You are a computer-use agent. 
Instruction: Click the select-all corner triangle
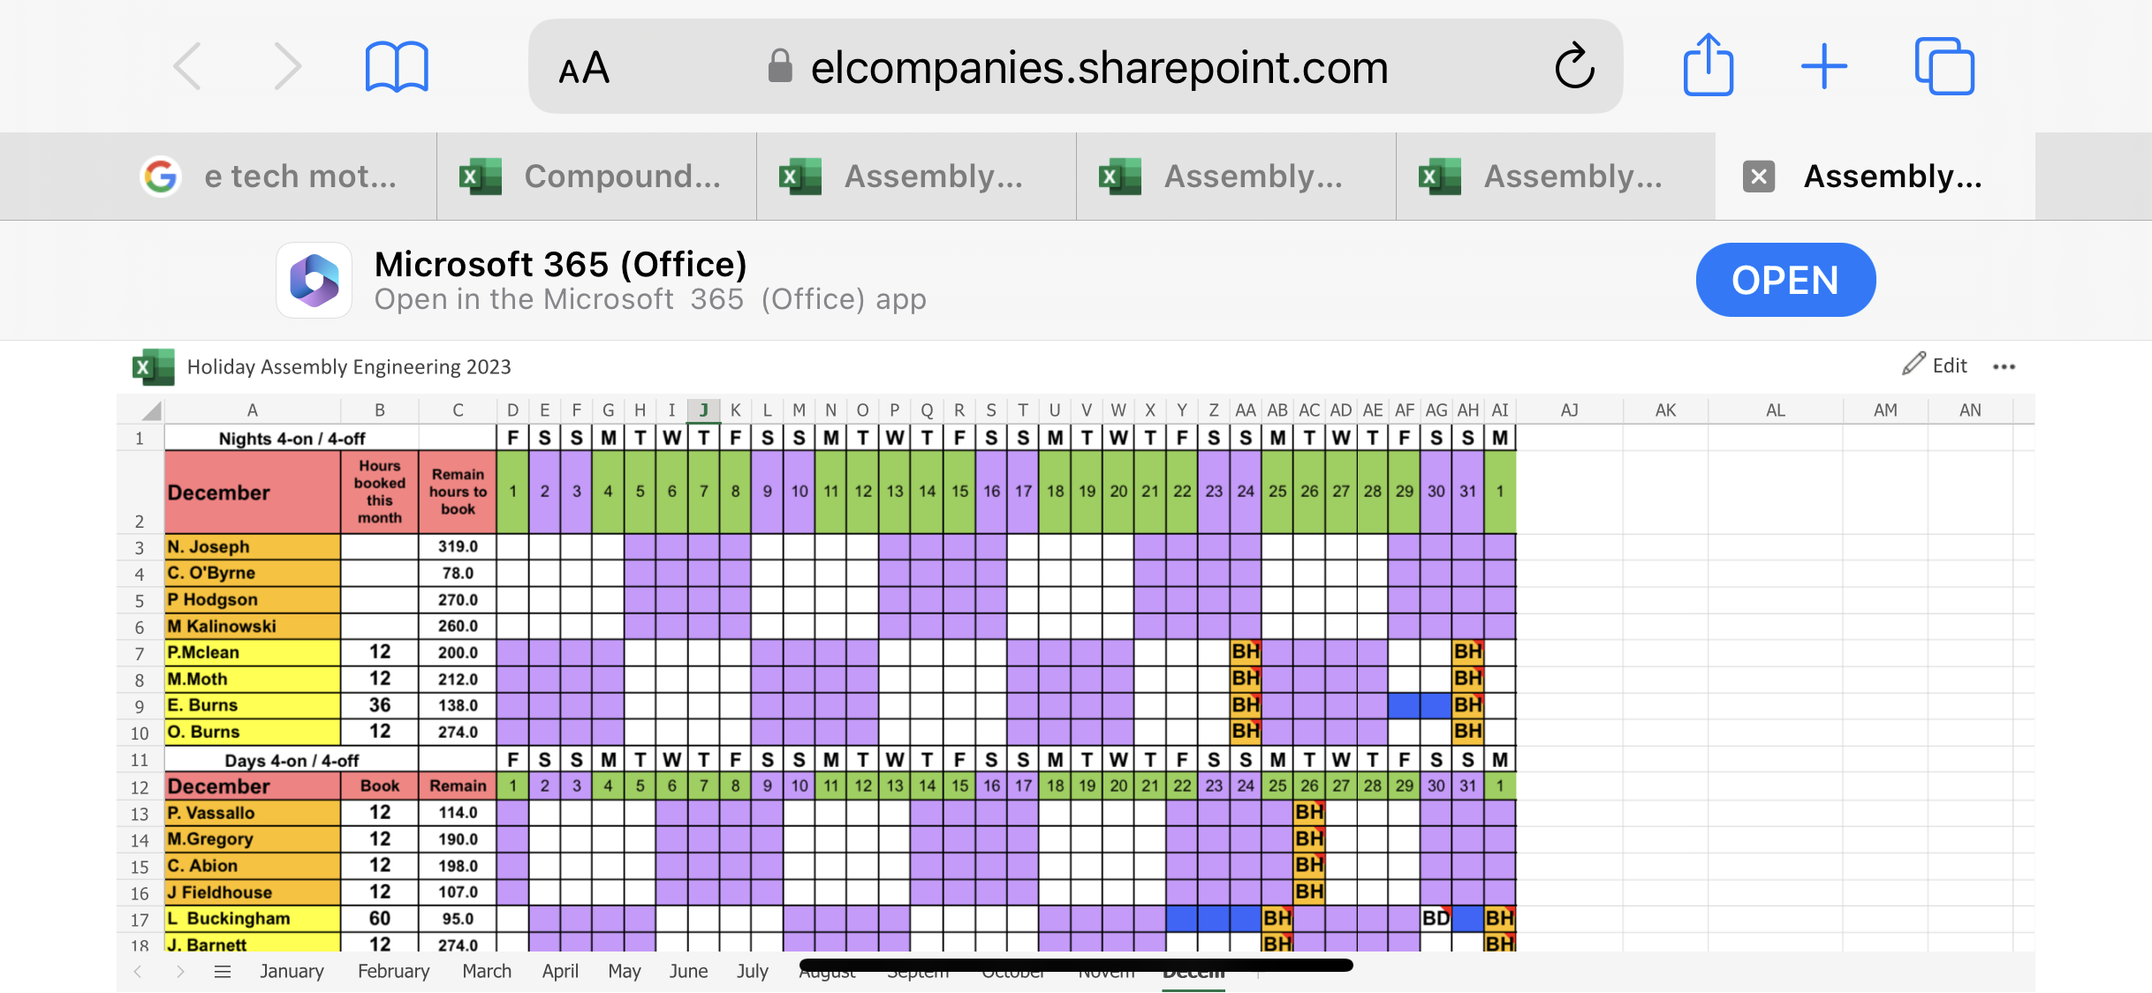[152, 410]
